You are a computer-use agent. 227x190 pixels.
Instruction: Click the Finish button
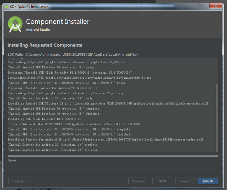(x=208, y=181)
